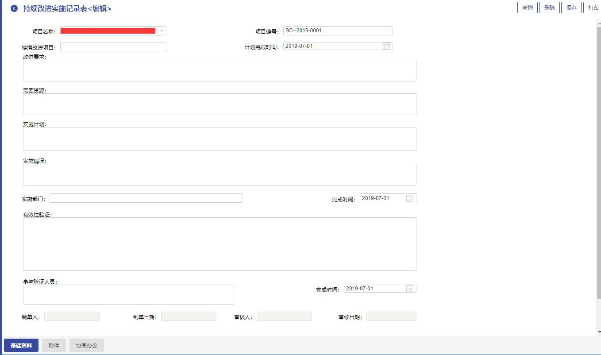
Task: Click inside the 需要资源 text area
Action: click(220, 104)
